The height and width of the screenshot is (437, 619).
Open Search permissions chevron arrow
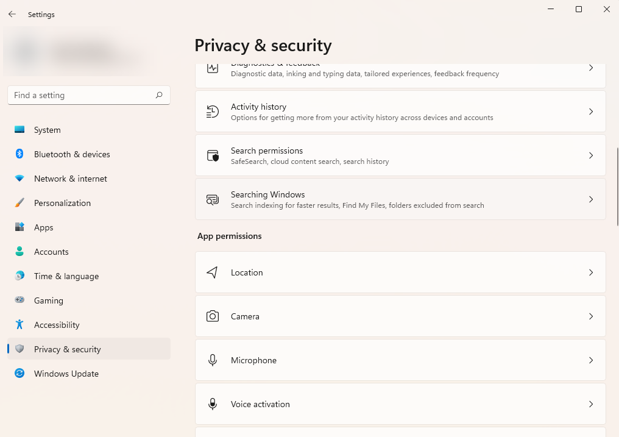(591, 155)
